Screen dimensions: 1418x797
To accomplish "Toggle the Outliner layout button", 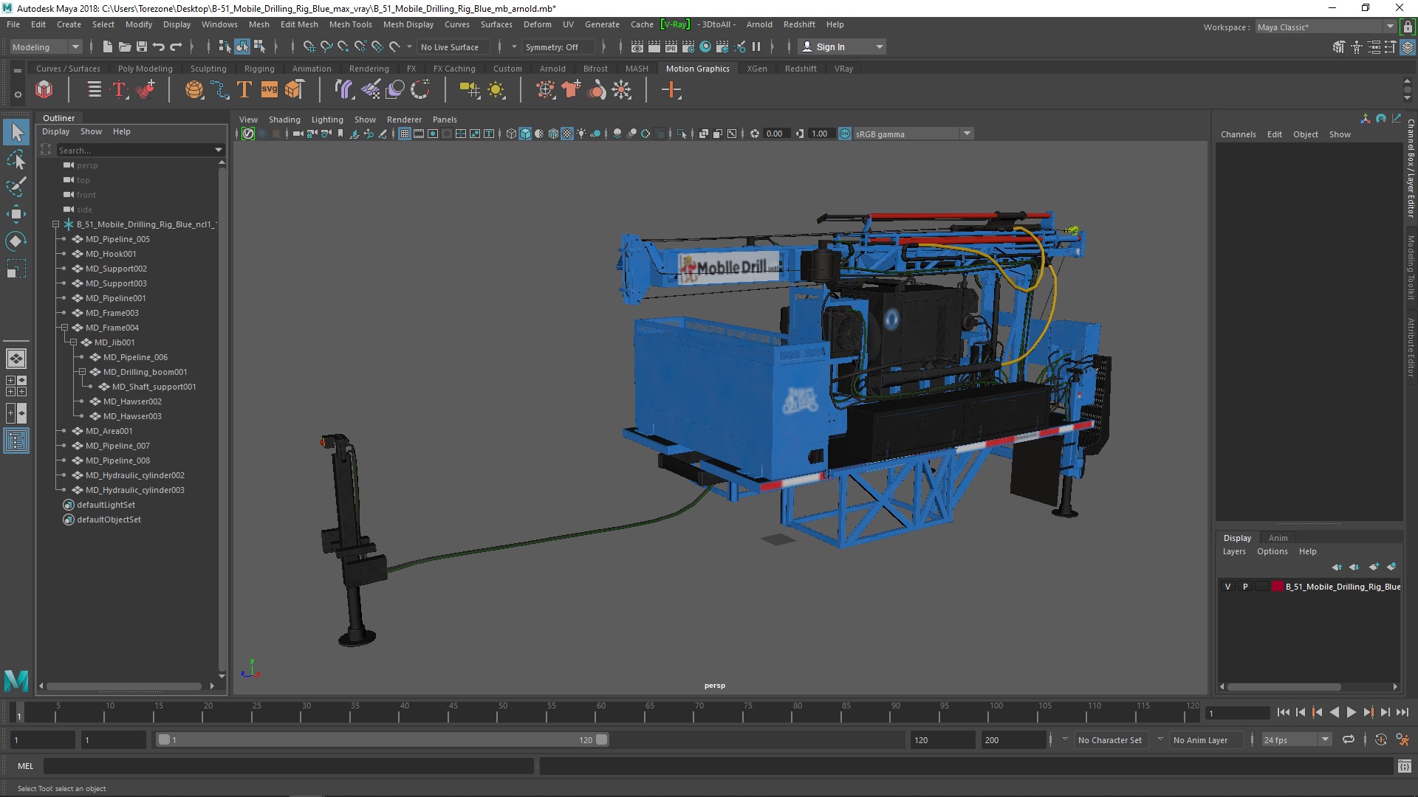I will point(16,441).
